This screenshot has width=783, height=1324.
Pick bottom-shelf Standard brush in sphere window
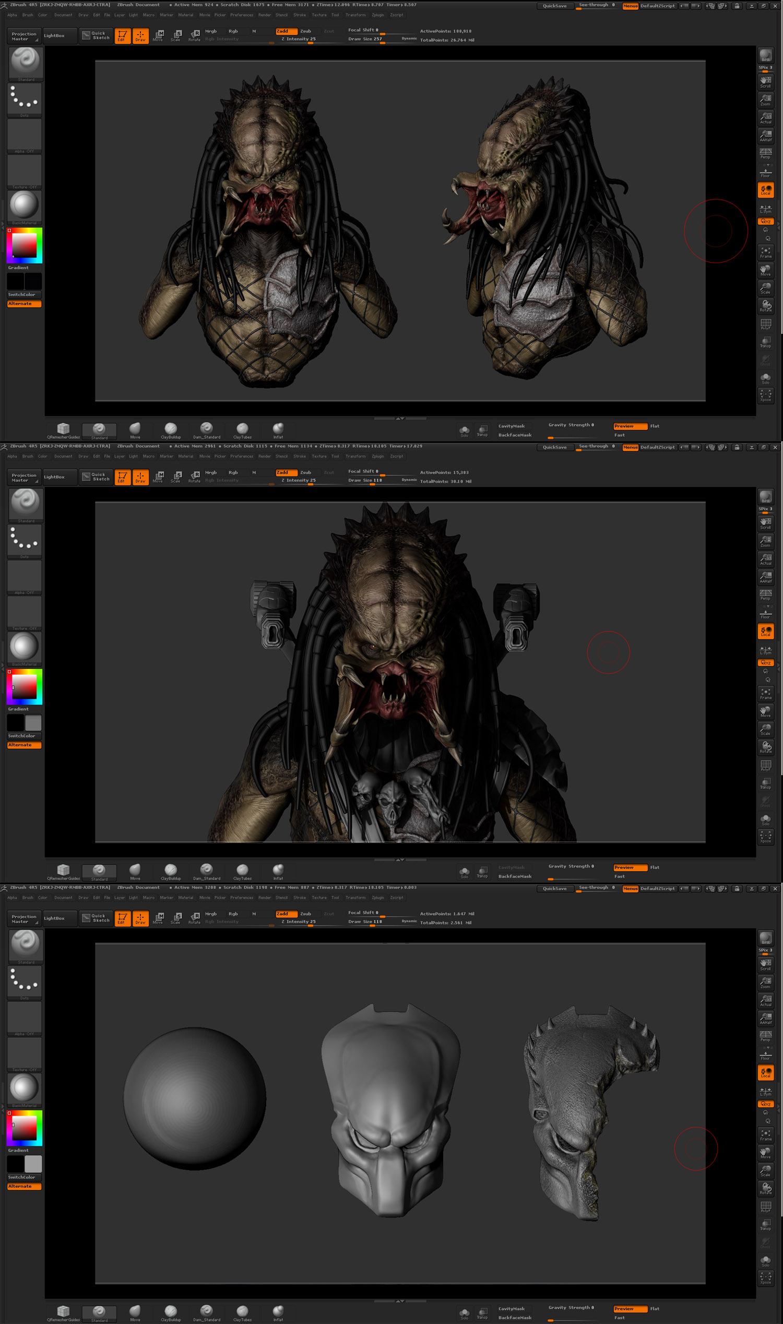(x=99, y=1313)
